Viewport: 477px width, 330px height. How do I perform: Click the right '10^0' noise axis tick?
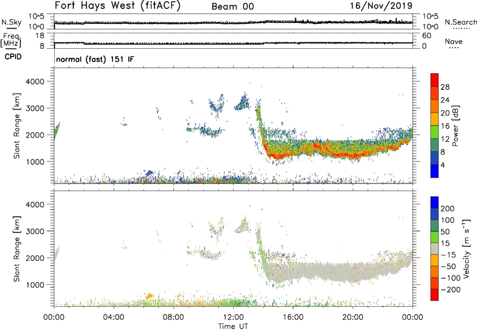point(430,27)
